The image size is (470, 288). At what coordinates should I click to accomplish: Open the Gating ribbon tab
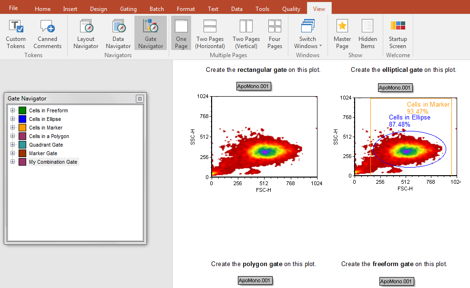tap(128, 9)
